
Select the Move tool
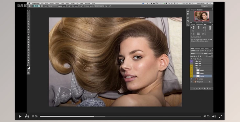[29, 14]
